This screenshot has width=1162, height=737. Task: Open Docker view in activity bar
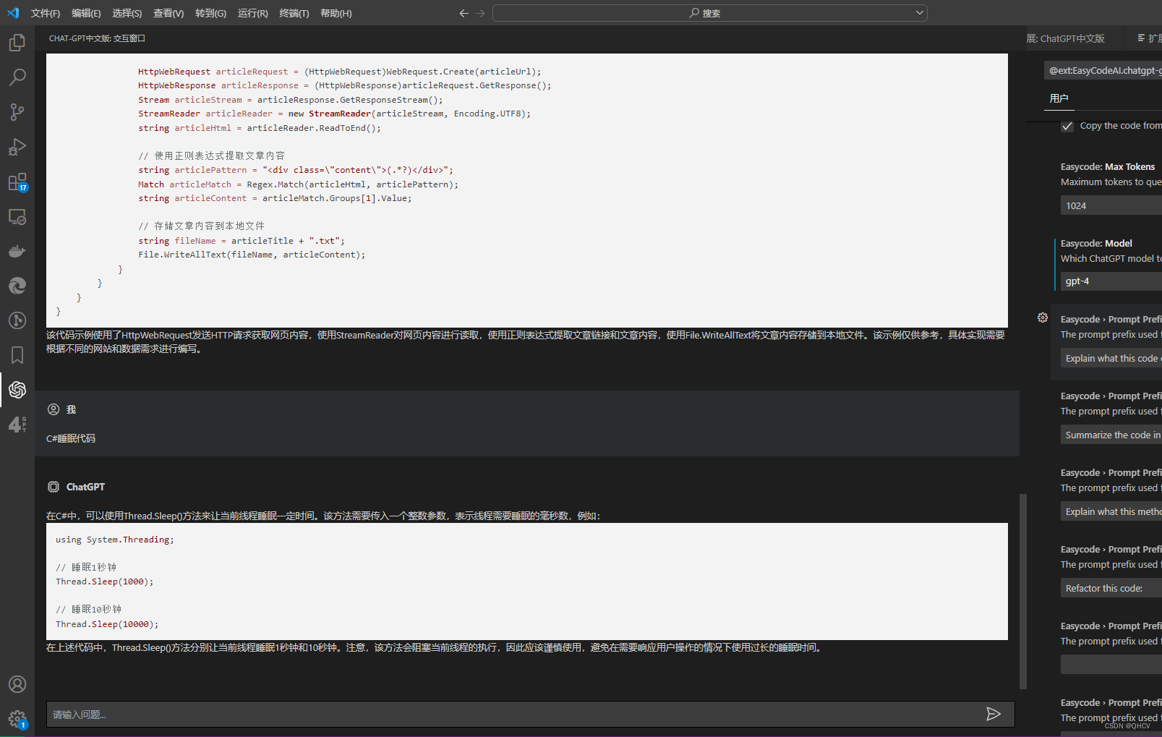pyautogui.click(x=17, y=251)
